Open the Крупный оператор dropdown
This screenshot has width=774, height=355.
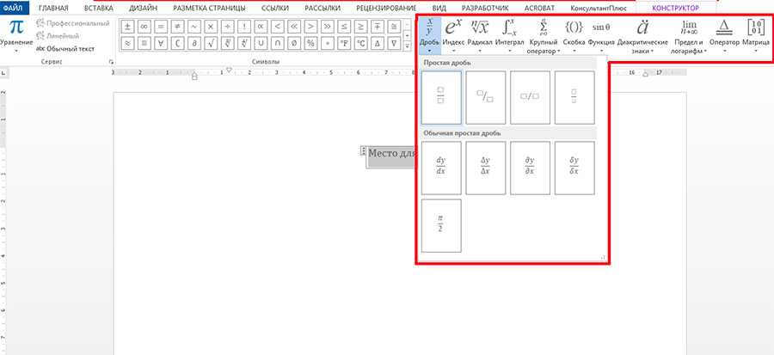pyautogui.click(x=544, y=35)
